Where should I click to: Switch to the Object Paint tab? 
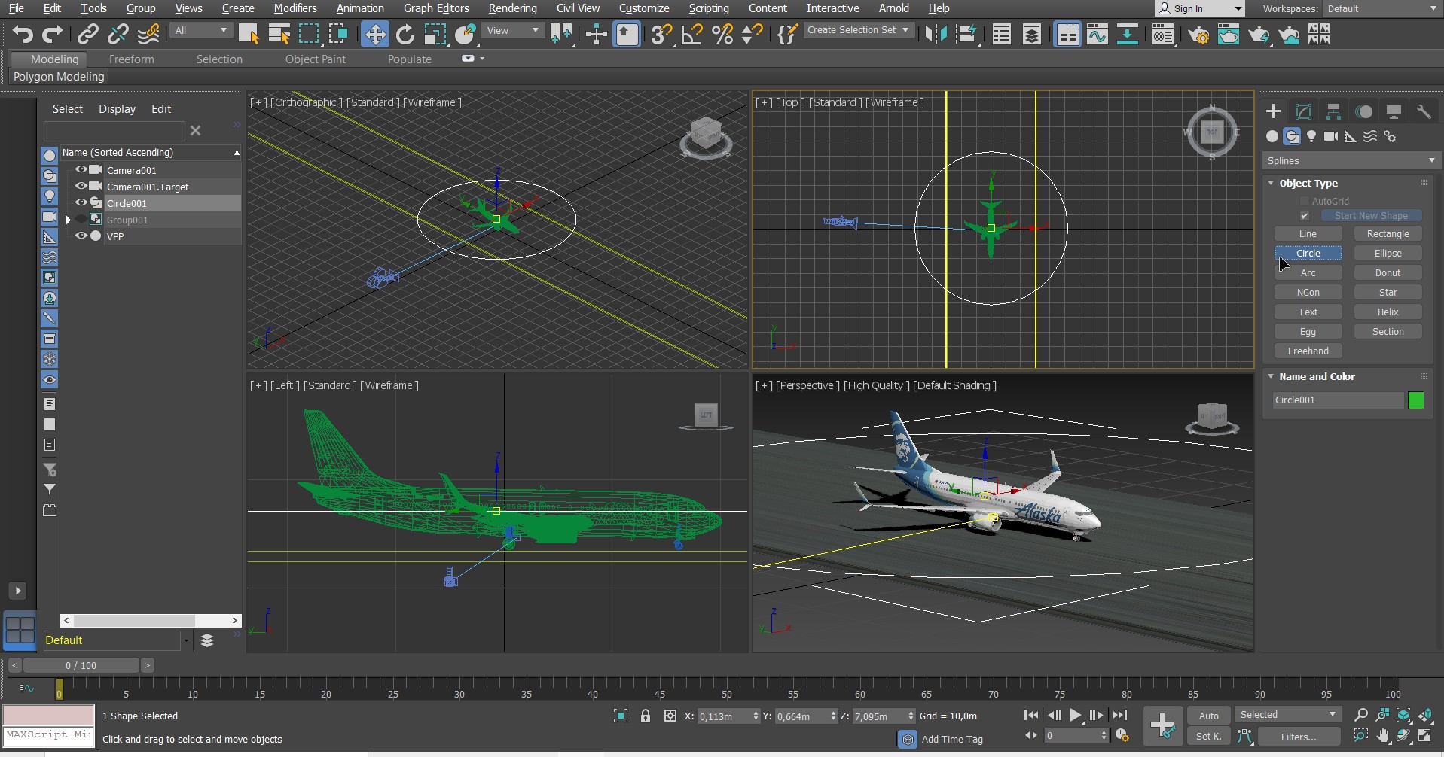point(316,59)
